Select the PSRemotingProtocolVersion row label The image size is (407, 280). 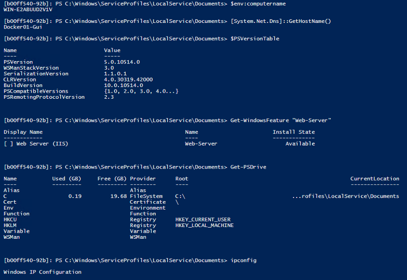44,97
